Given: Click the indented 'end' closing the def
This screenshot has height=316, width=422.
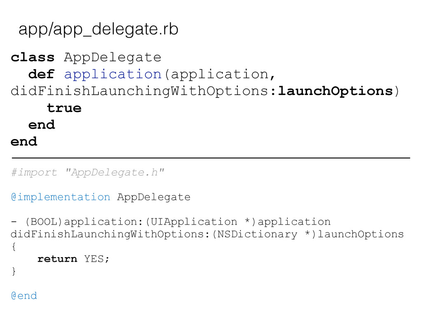Looking at the screenshot, I should (x=42, y=125).
